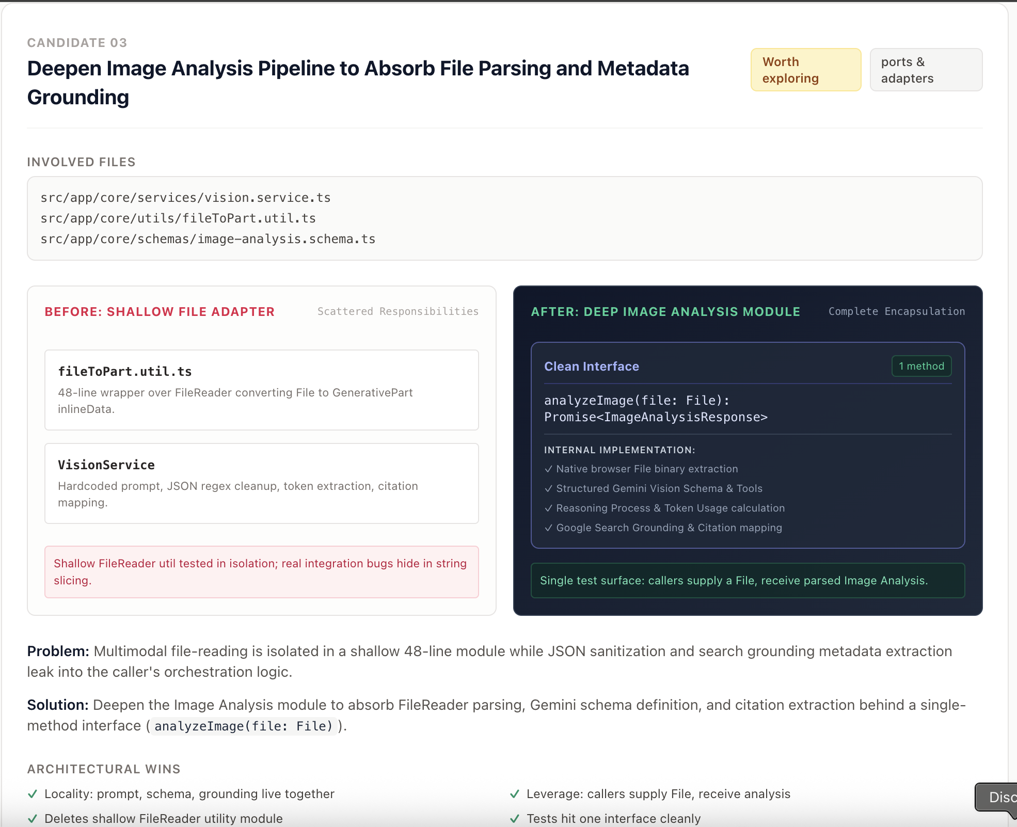Select the src/app/core/utils/fileToPart.util.ts path
This screenshot has height=827, width=1017.
coord(178,218)
